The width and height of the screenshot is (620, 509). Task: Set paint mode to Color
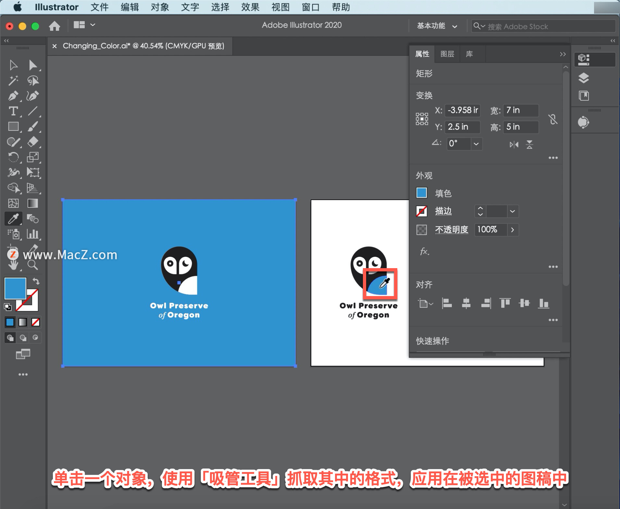pos(10,322)
